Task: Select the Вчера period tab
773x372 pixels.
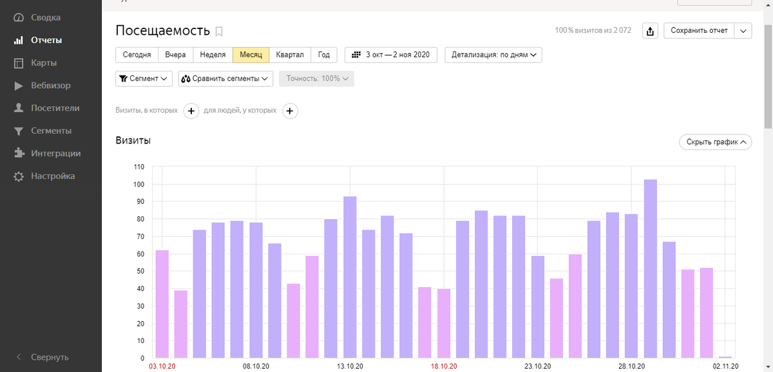Action: click(175, 55)
